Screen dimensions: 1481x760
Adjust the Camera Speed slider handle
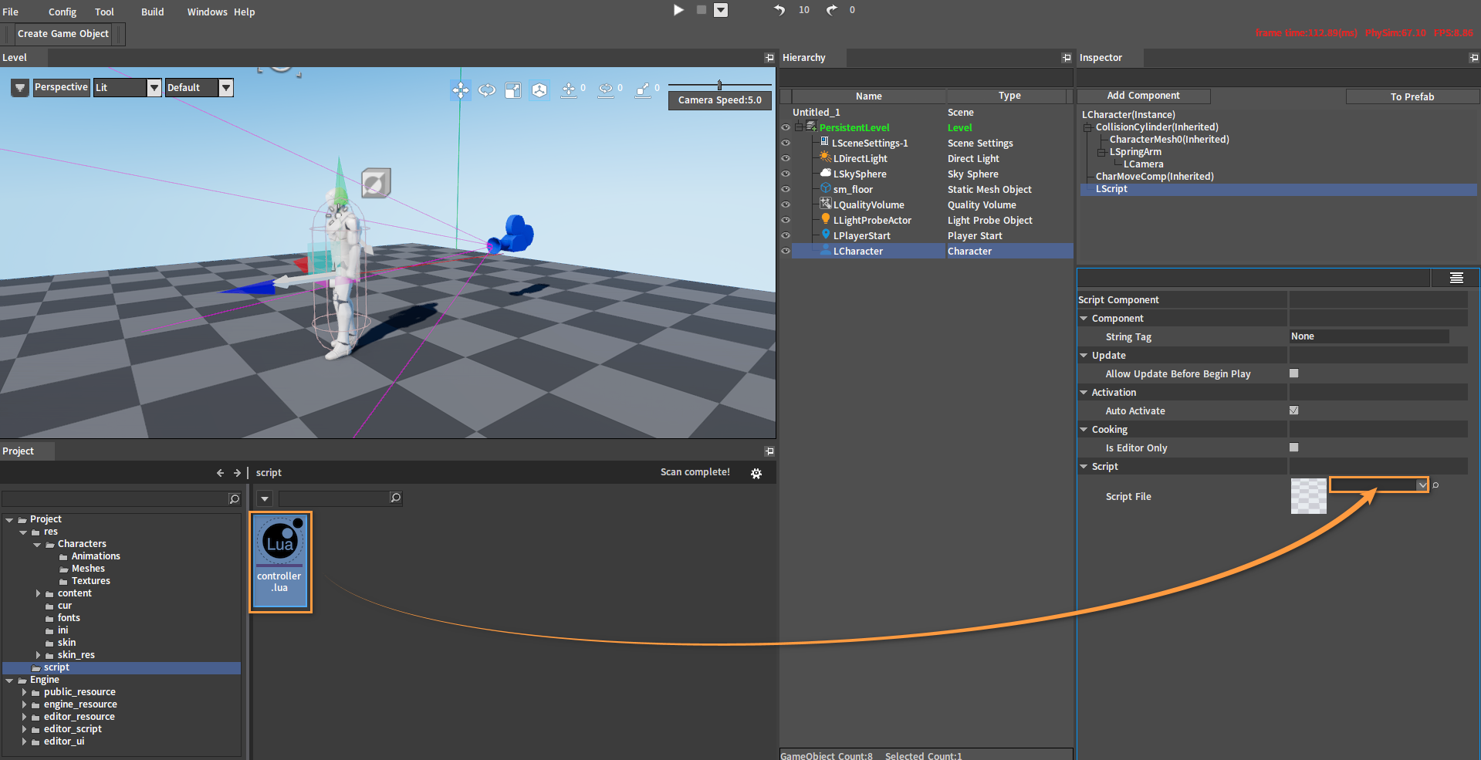click(x=719, y=85)
